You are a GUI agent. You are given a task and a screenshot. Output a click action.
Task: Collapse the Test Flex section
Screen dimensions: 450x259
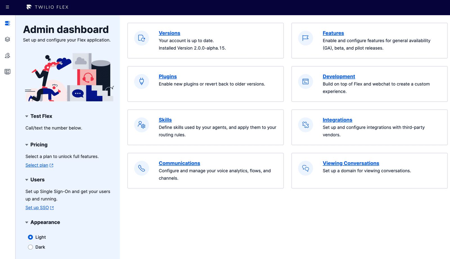pyautogui.click(x=27, y=116)
